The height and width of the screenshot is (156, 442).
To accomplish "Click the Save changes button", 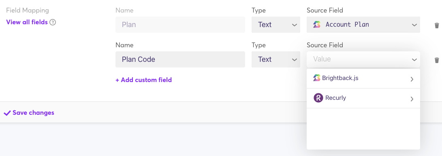I will (x=29, y=113).
